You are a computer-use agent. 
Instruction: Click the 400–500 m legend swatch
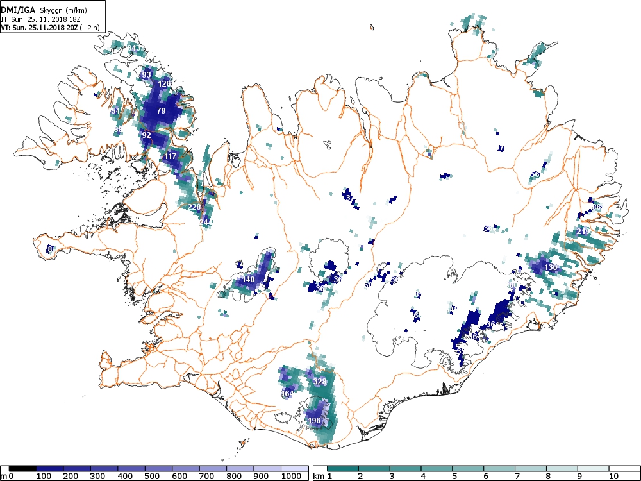(x=131, y=469)
